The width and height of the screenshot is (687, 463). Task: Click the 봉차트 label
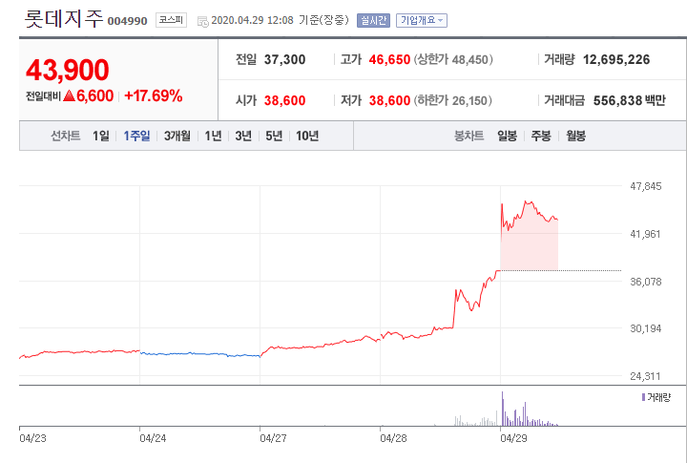pos(469,136)
